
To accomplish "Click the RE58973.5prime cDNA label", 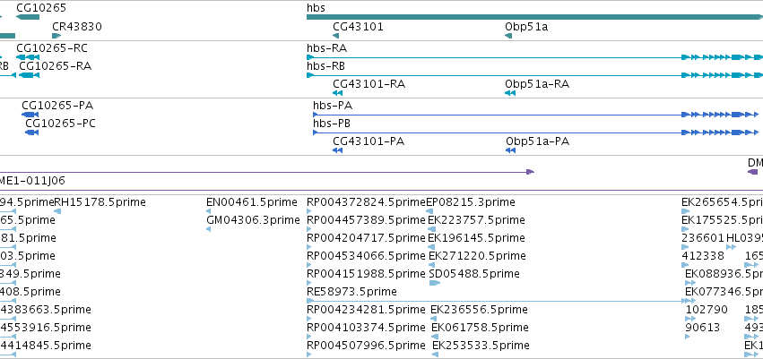I will point(351,292).
